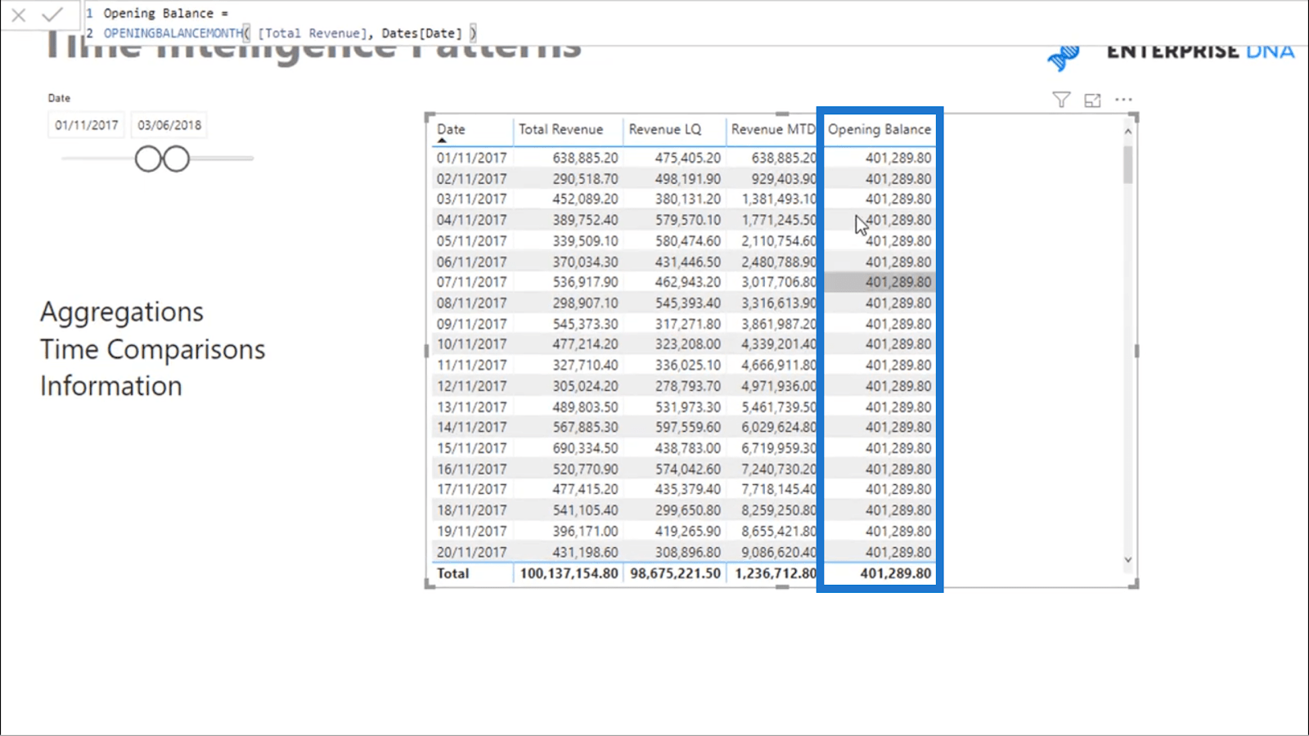Select the 20/11/2017 date cell

click(x=471, y=552)
